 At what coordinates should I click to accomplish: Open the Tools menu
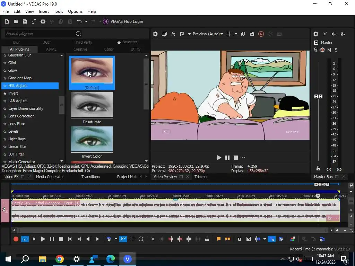(58, 11)
